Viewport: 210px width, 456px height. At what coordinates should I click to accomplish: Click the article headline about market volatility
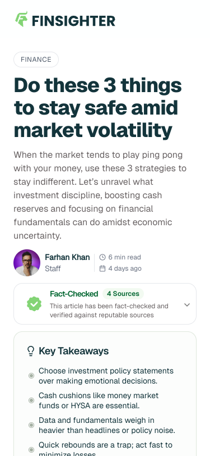tap(98, 108)
